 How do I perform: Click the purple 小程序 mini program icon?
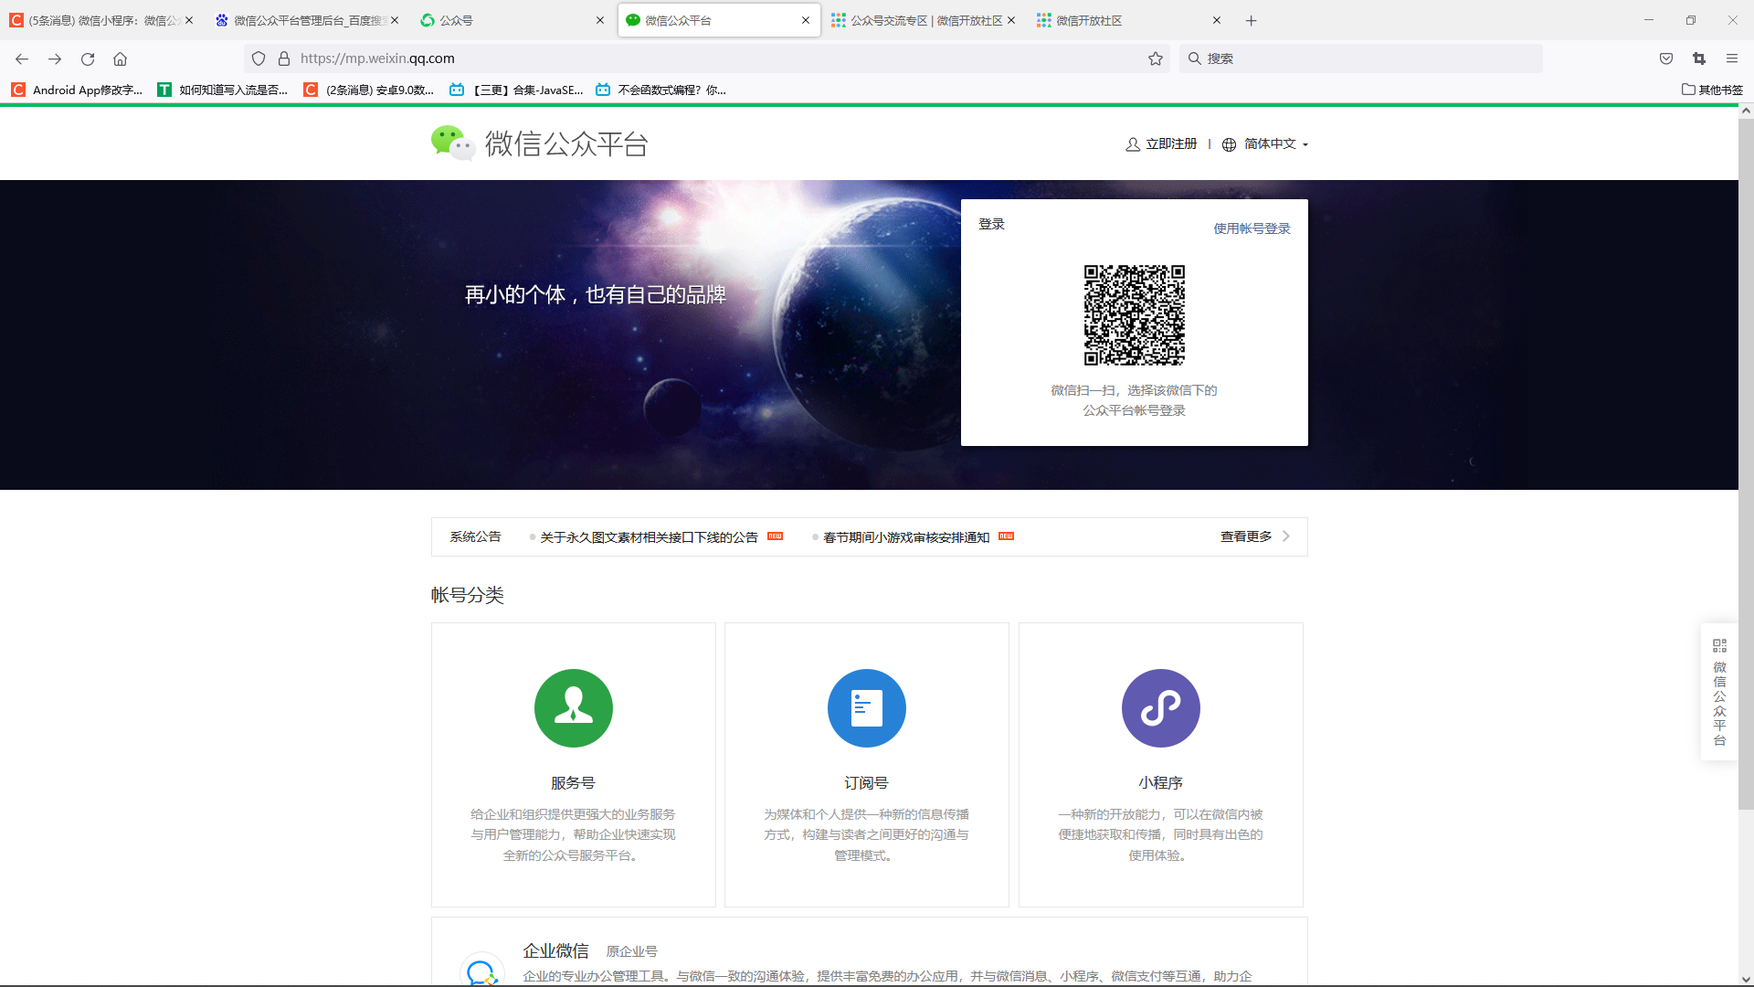click(x=1160, y=708)
